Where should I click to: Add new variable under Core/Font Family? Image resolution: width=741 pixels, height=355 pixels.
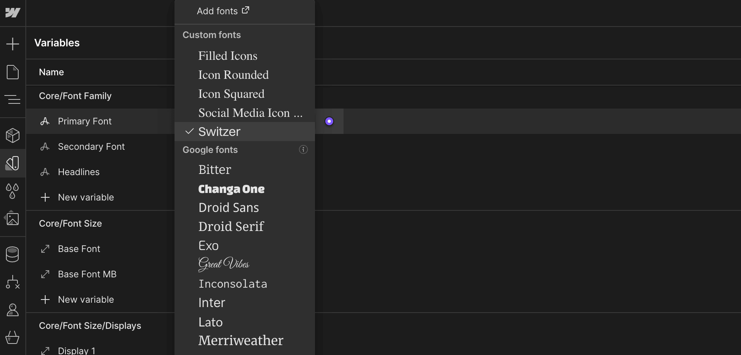point(78,197)
